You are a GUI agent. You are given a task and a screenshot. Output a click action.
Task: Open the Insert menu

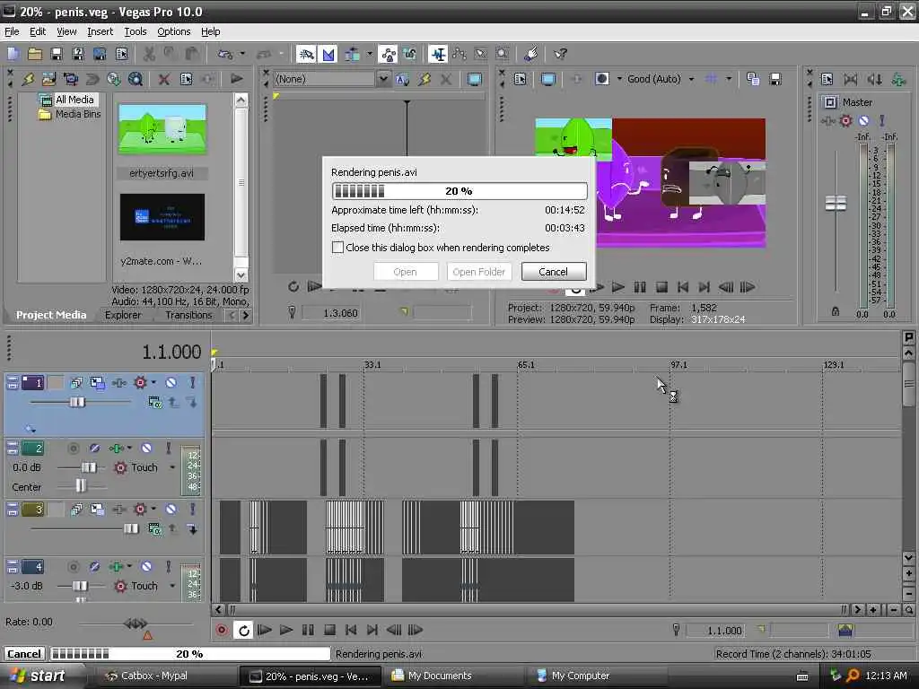[101, 31]
